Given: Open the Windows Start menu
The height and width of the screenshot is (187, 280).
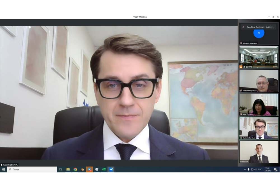Looking at the screenshot, I should pyautogui.click(x=3, y=169).
